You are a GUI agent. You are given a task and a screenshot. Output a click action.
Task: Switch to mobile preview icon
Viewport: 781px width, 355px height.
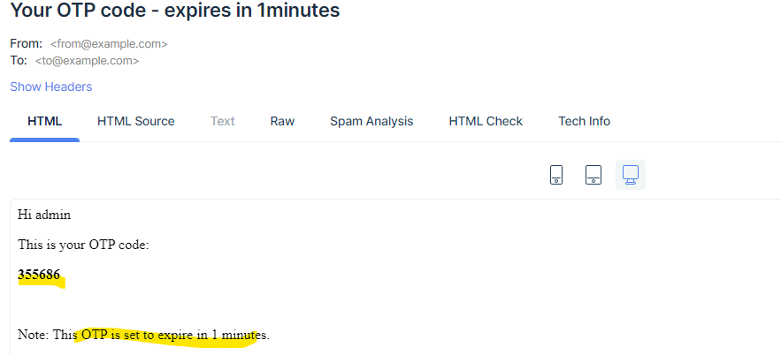click(556, 175)
